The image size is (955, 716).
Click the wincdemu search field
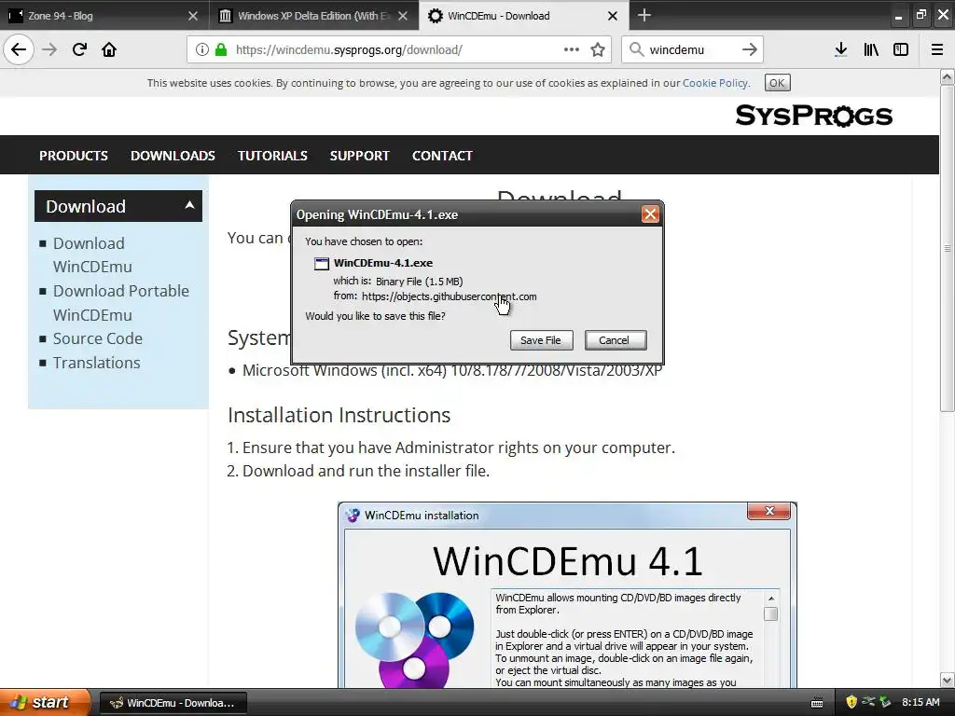point(691,49)
